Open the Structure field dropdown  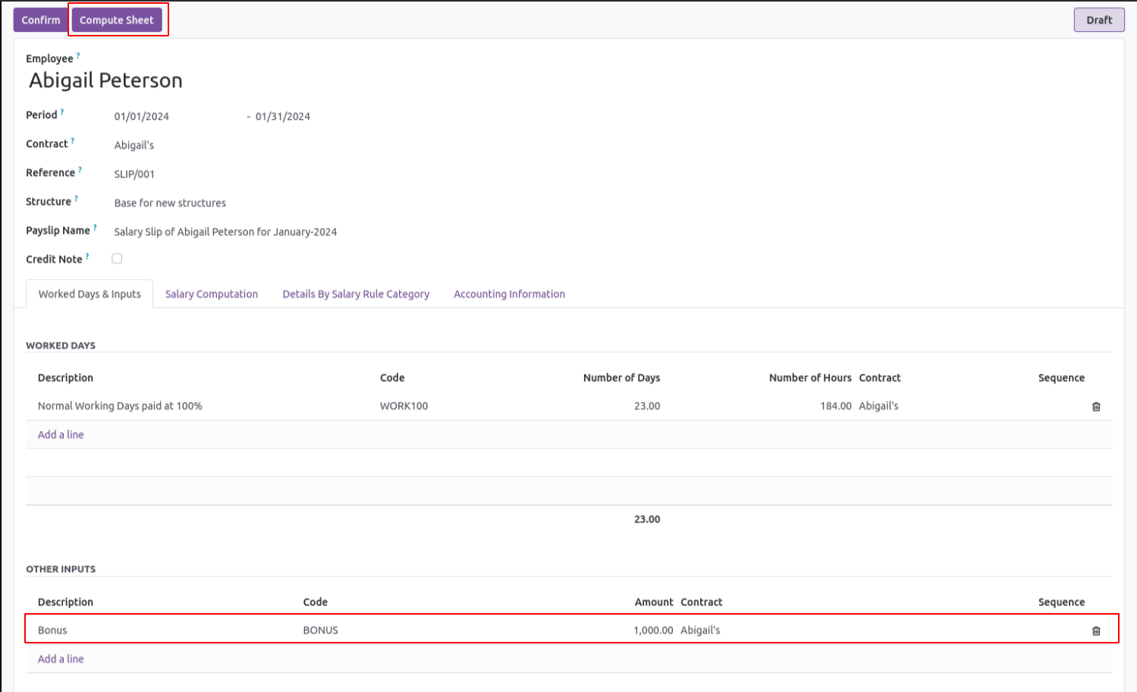pyautogui.click(x=170, y=203)
